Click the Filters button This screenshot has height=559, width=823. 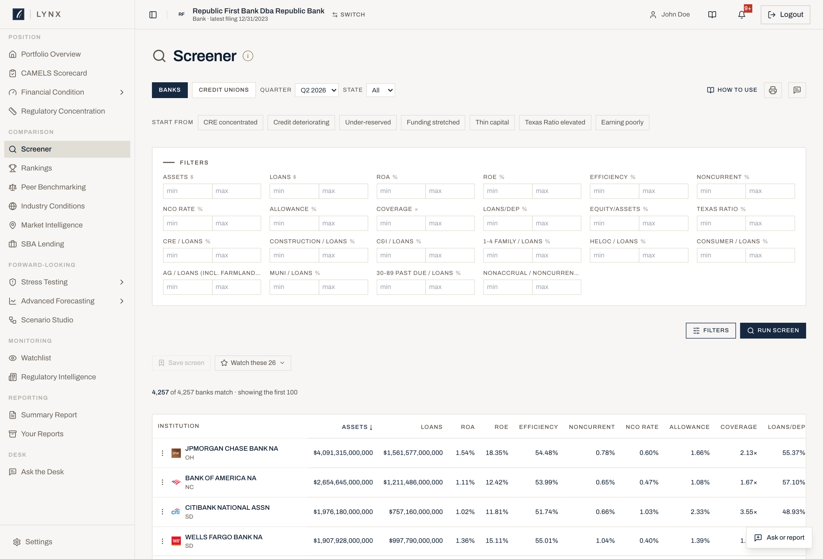click(710, 330)
